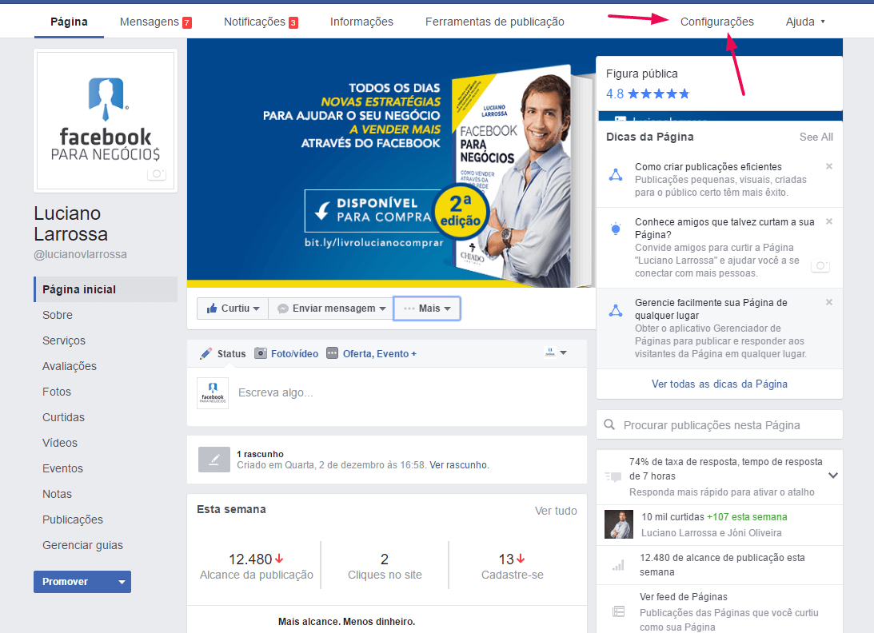Click the icon beside 'Como criar publicações'
Screen dimensions: 874x633
[x=616, y=174]
